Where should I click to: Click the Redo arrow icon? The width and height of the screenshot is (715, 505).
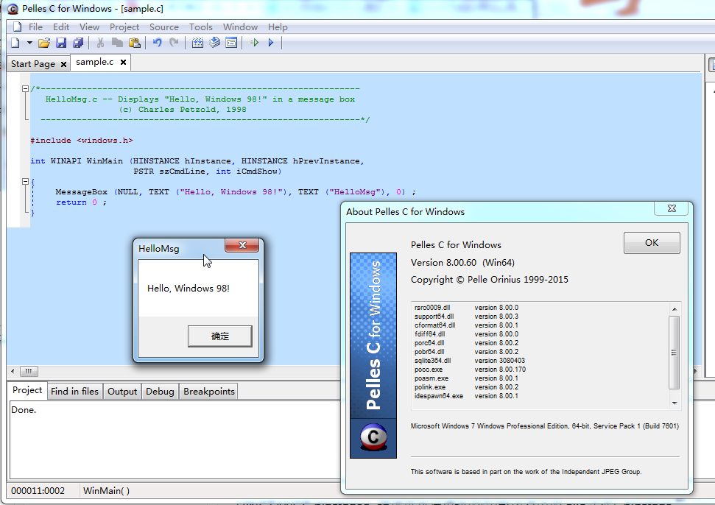click(175, 43)
